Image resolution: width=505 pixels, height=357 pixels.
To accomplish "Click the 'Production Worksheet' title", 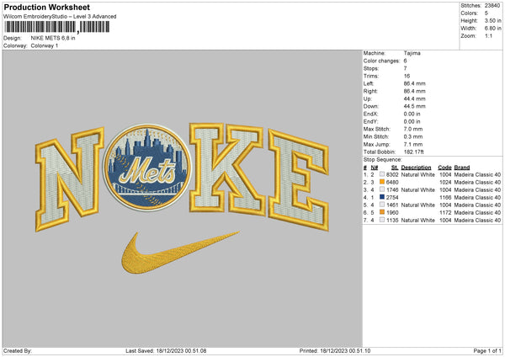I will tap(46, 7).
